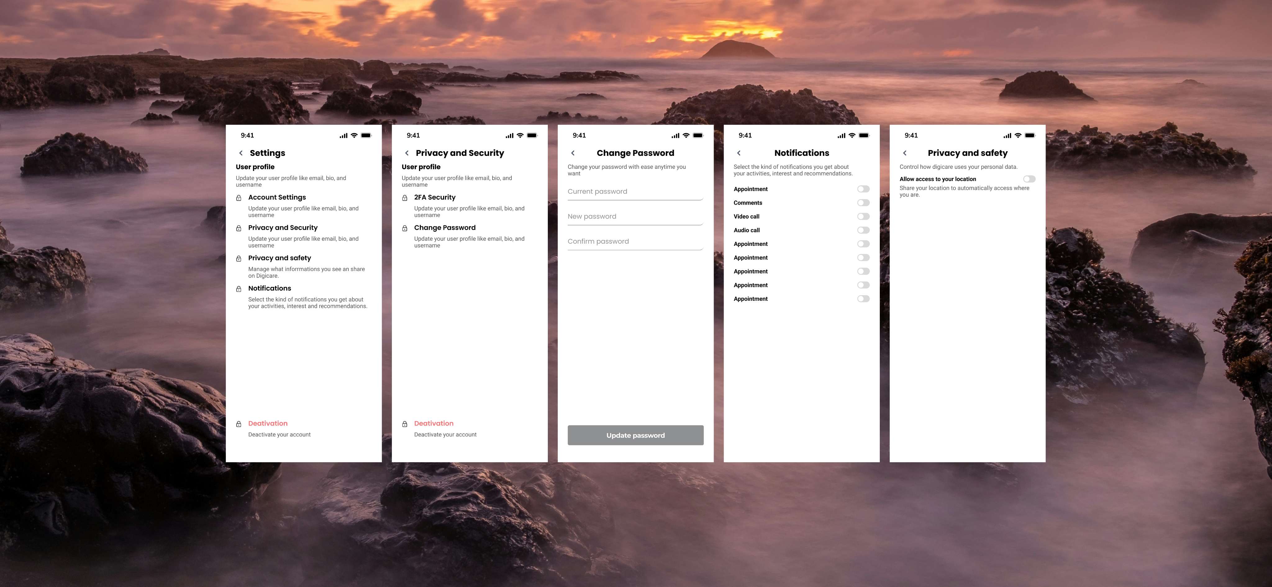Click back chevron on Privacy and safety screen
The image size is (1272, 587).
point(905,153)
